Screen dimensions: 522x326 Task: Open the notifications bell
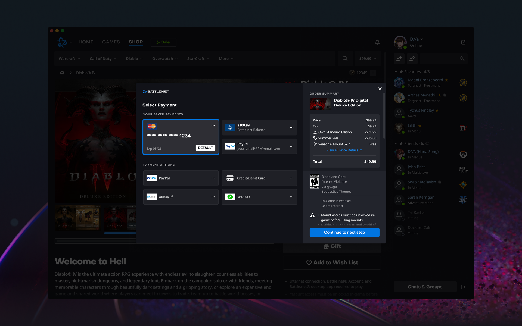click(377, 42)
